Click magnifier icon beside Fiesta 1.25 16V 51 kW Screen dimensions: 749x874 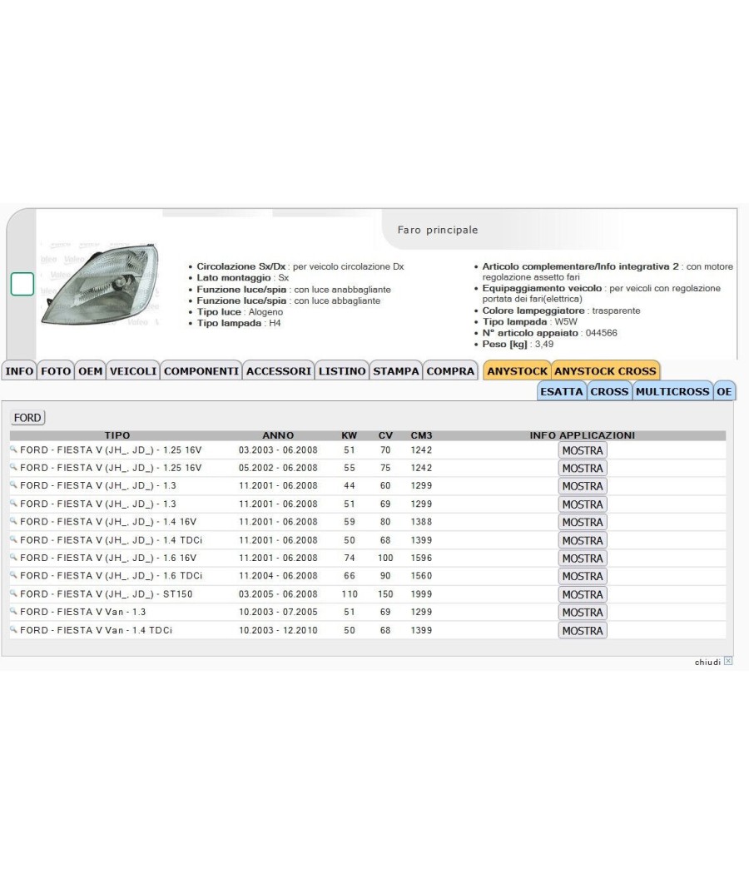point(14,449)
